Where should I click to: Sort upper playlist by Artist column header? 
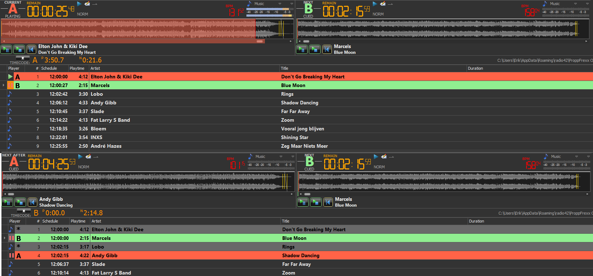tap(95, 68)
